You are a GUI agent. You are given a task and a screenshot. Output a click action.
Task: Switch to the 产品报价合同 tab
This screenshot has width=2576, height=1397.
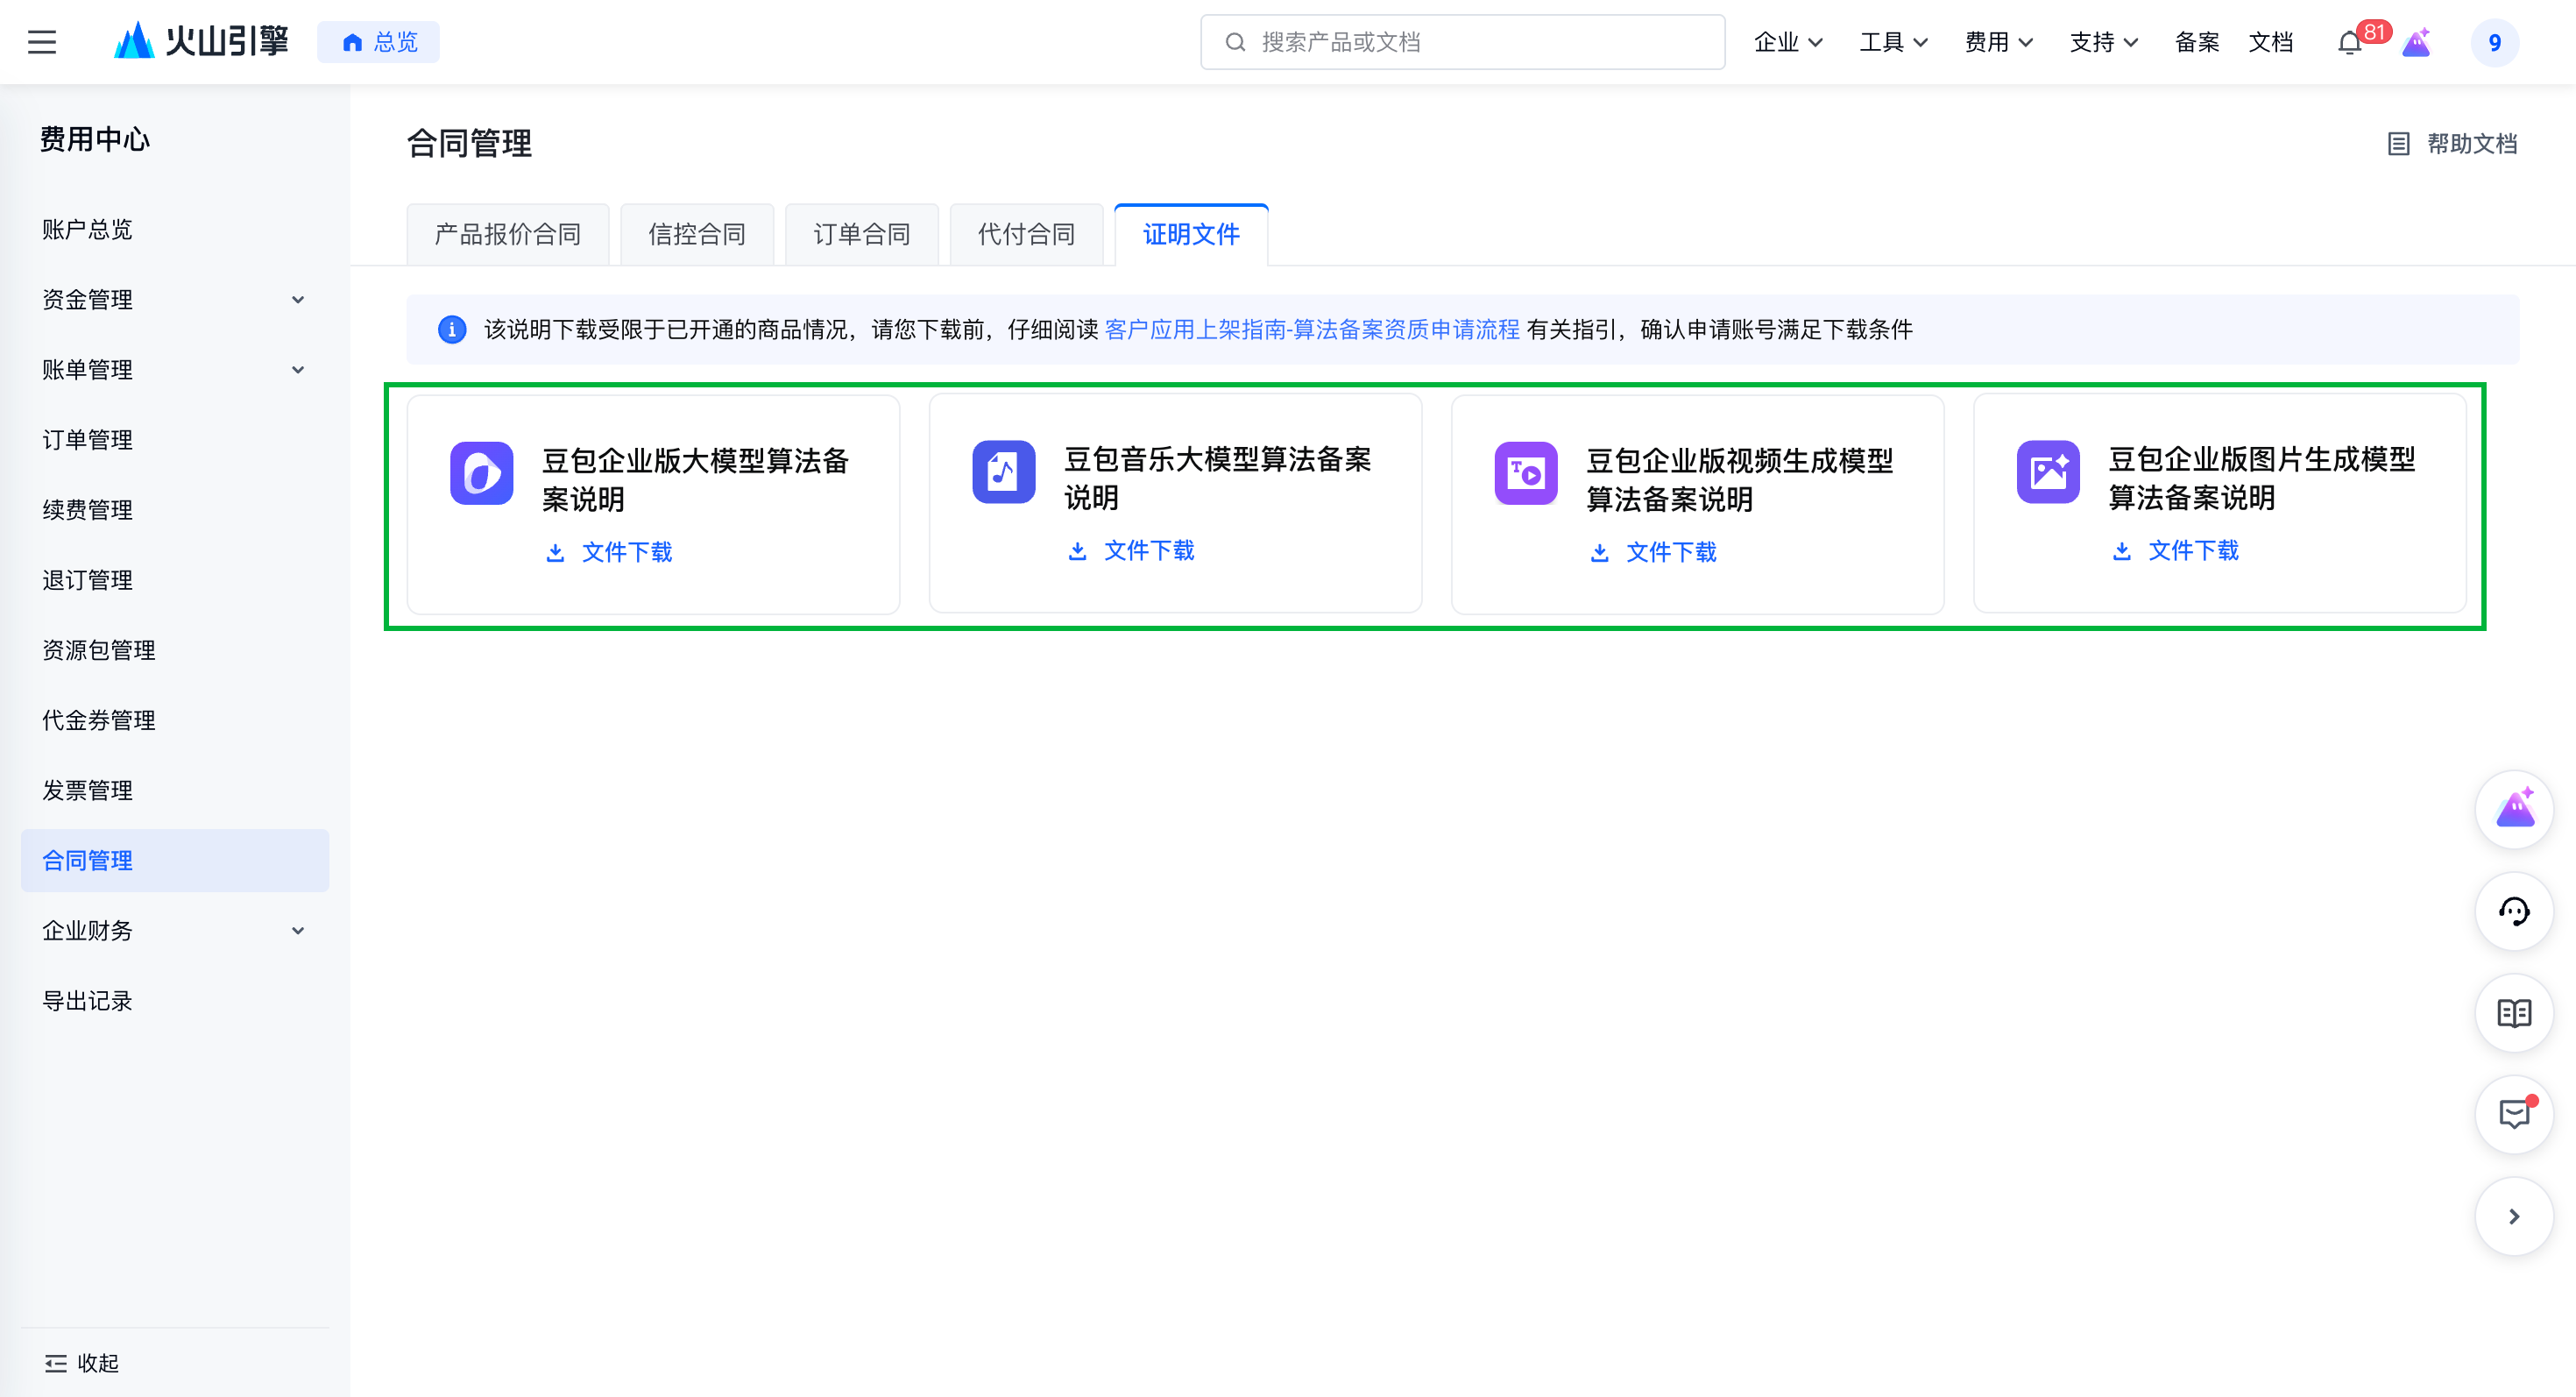507,235
